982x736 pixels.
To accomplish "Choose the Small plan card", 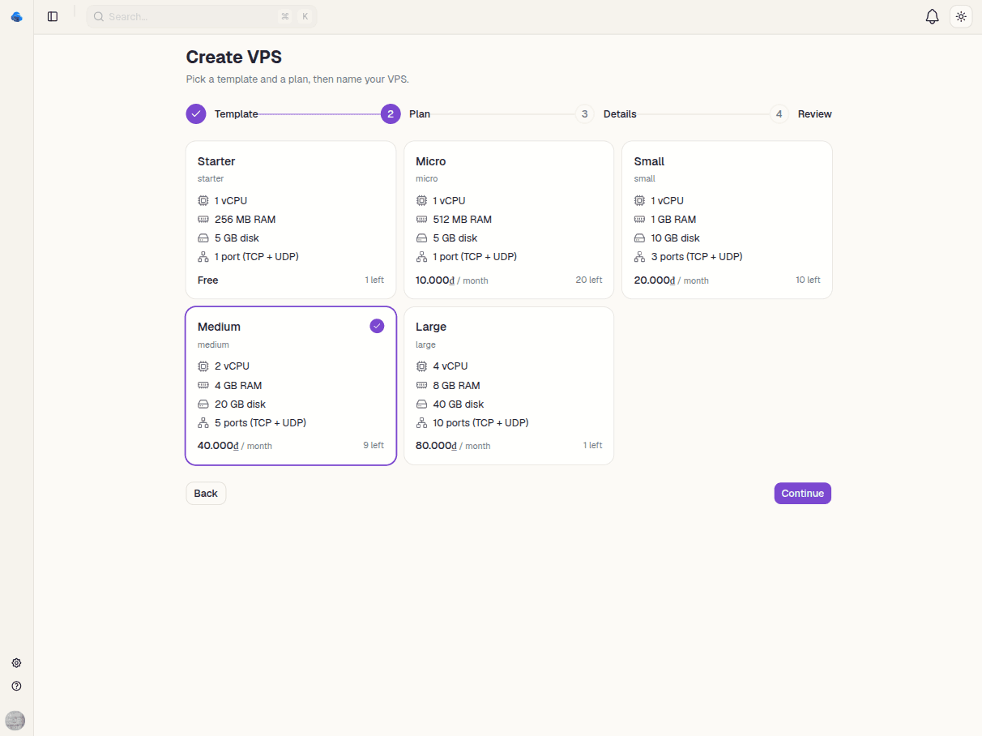I will [x=727, y=220].
